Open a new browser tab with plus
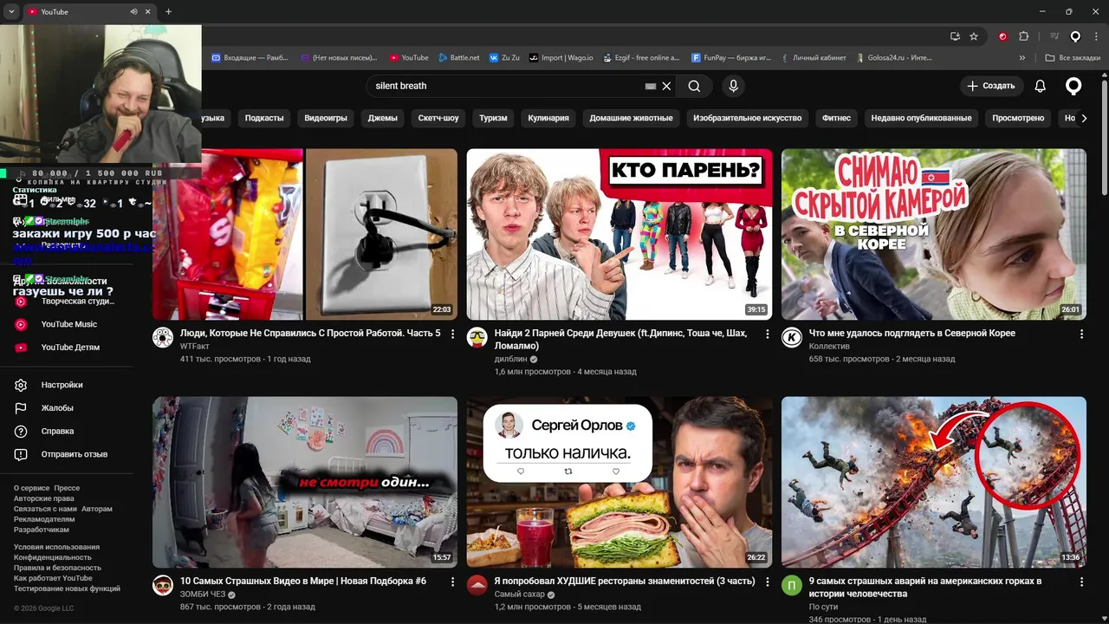1109x624 pixels. click(168, 11)
